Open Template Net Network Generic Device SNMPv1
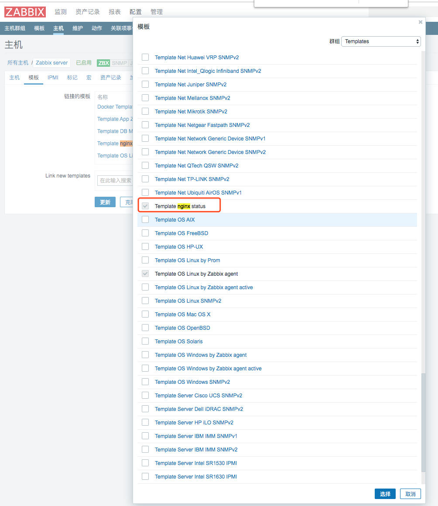This screenshot has width=438, height=506. point(210,138)
